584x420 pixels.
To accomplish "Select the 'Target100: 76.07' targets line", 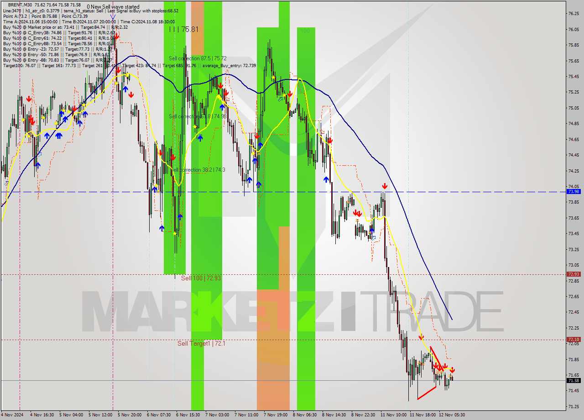I will point(129,66).
